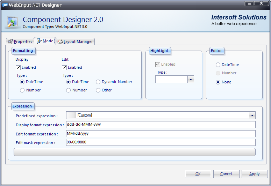Pick DateTime in the Editor group

[218, 65]
